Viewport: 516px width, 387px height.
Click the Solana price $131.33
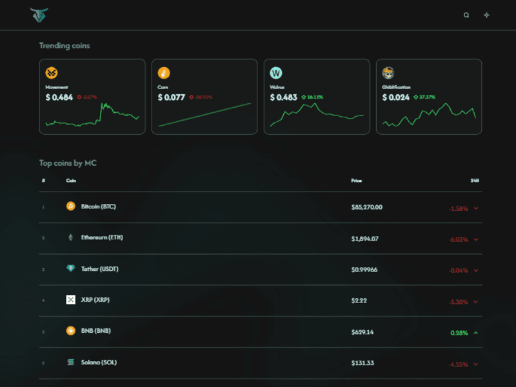pyautogui.click(x=362, y=363)
